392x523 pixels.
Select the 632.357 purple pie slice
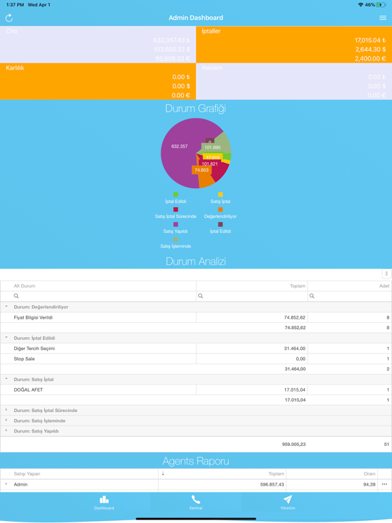[x=180, y=146]
